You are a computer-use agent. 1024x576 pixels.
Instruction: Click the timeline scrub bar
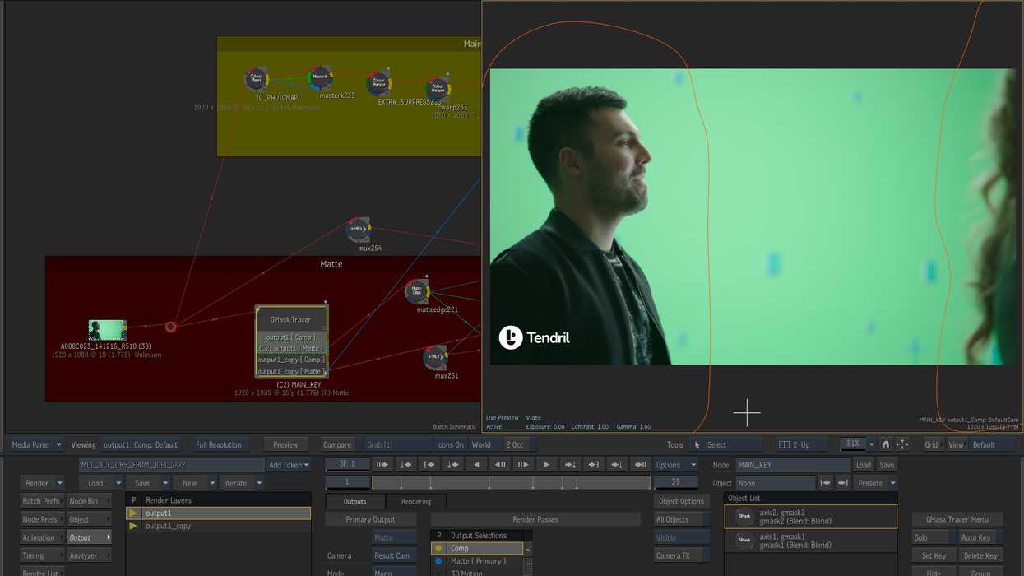pos(511,483)
